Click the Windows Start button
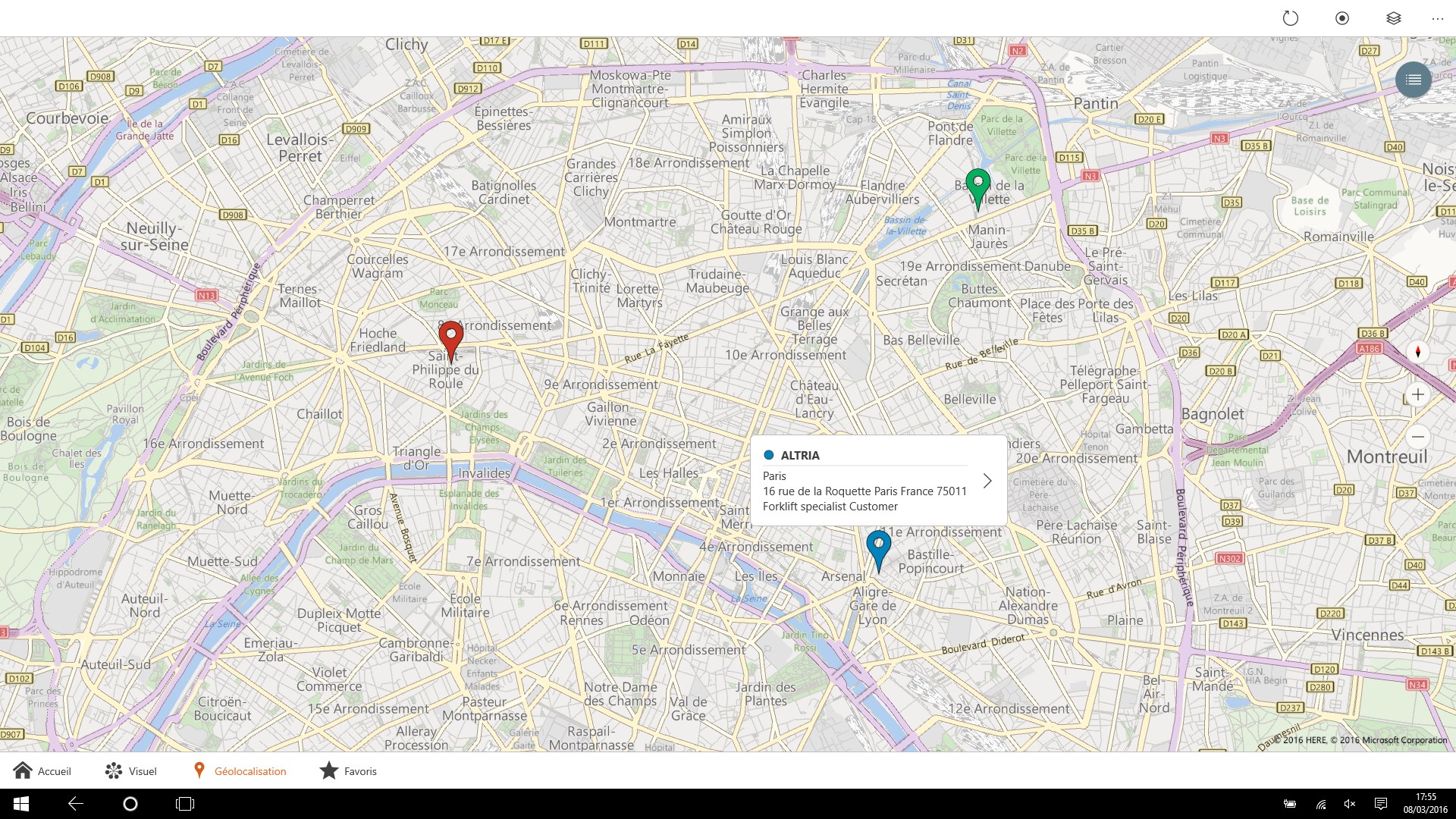The width and height of the screenshot is (1456, 819). pos(21,804)
